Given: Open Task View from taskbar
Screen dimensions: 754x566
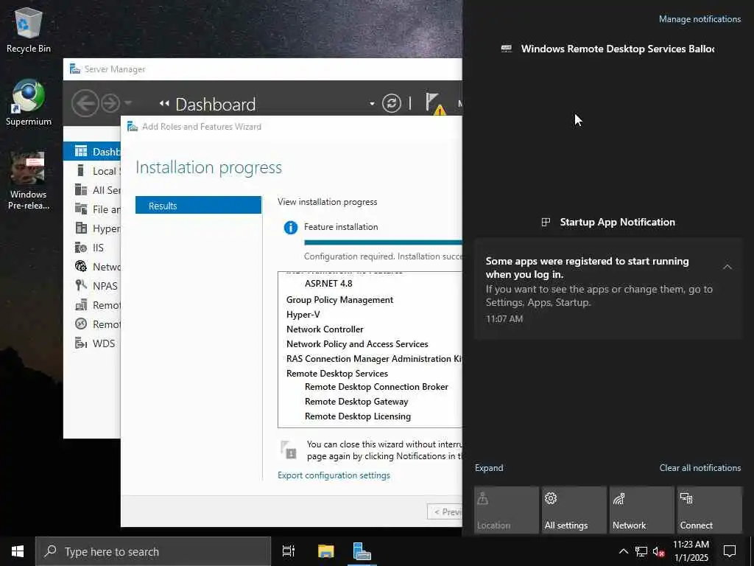Looking at the screenshot, I should pyautogui.click(x=289, y=551).
